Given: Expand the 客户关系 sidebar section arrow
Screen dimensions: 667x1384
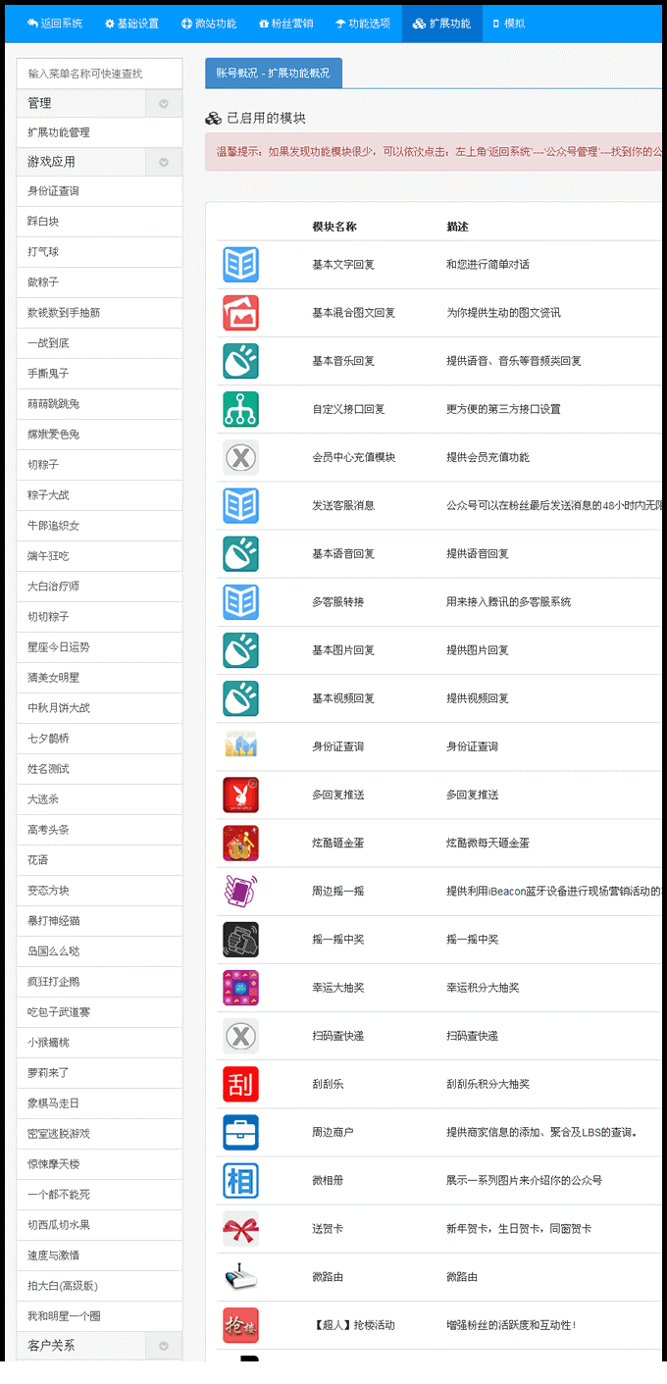Looking at the screenshot, I should (164, 1346).
